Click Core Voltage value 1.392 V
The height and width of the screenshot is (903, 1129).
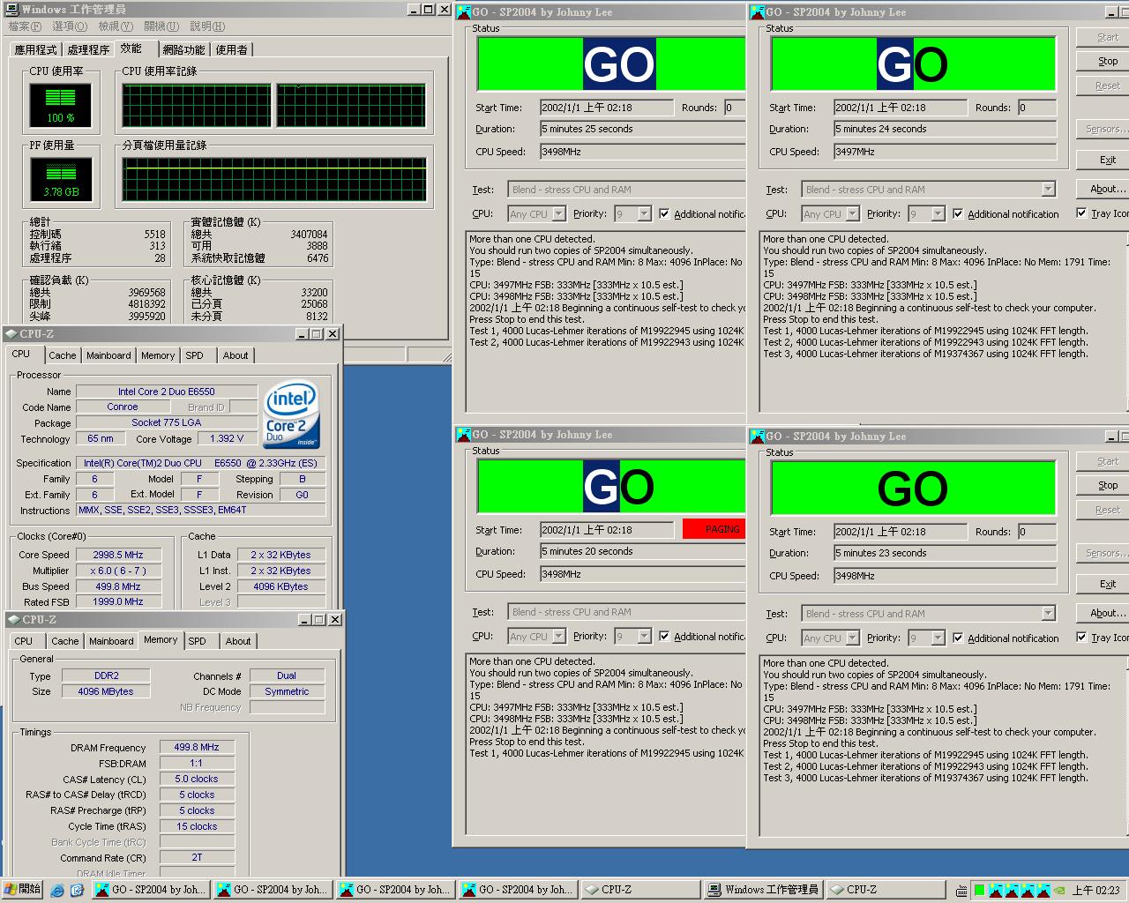(x=227, y=438)
